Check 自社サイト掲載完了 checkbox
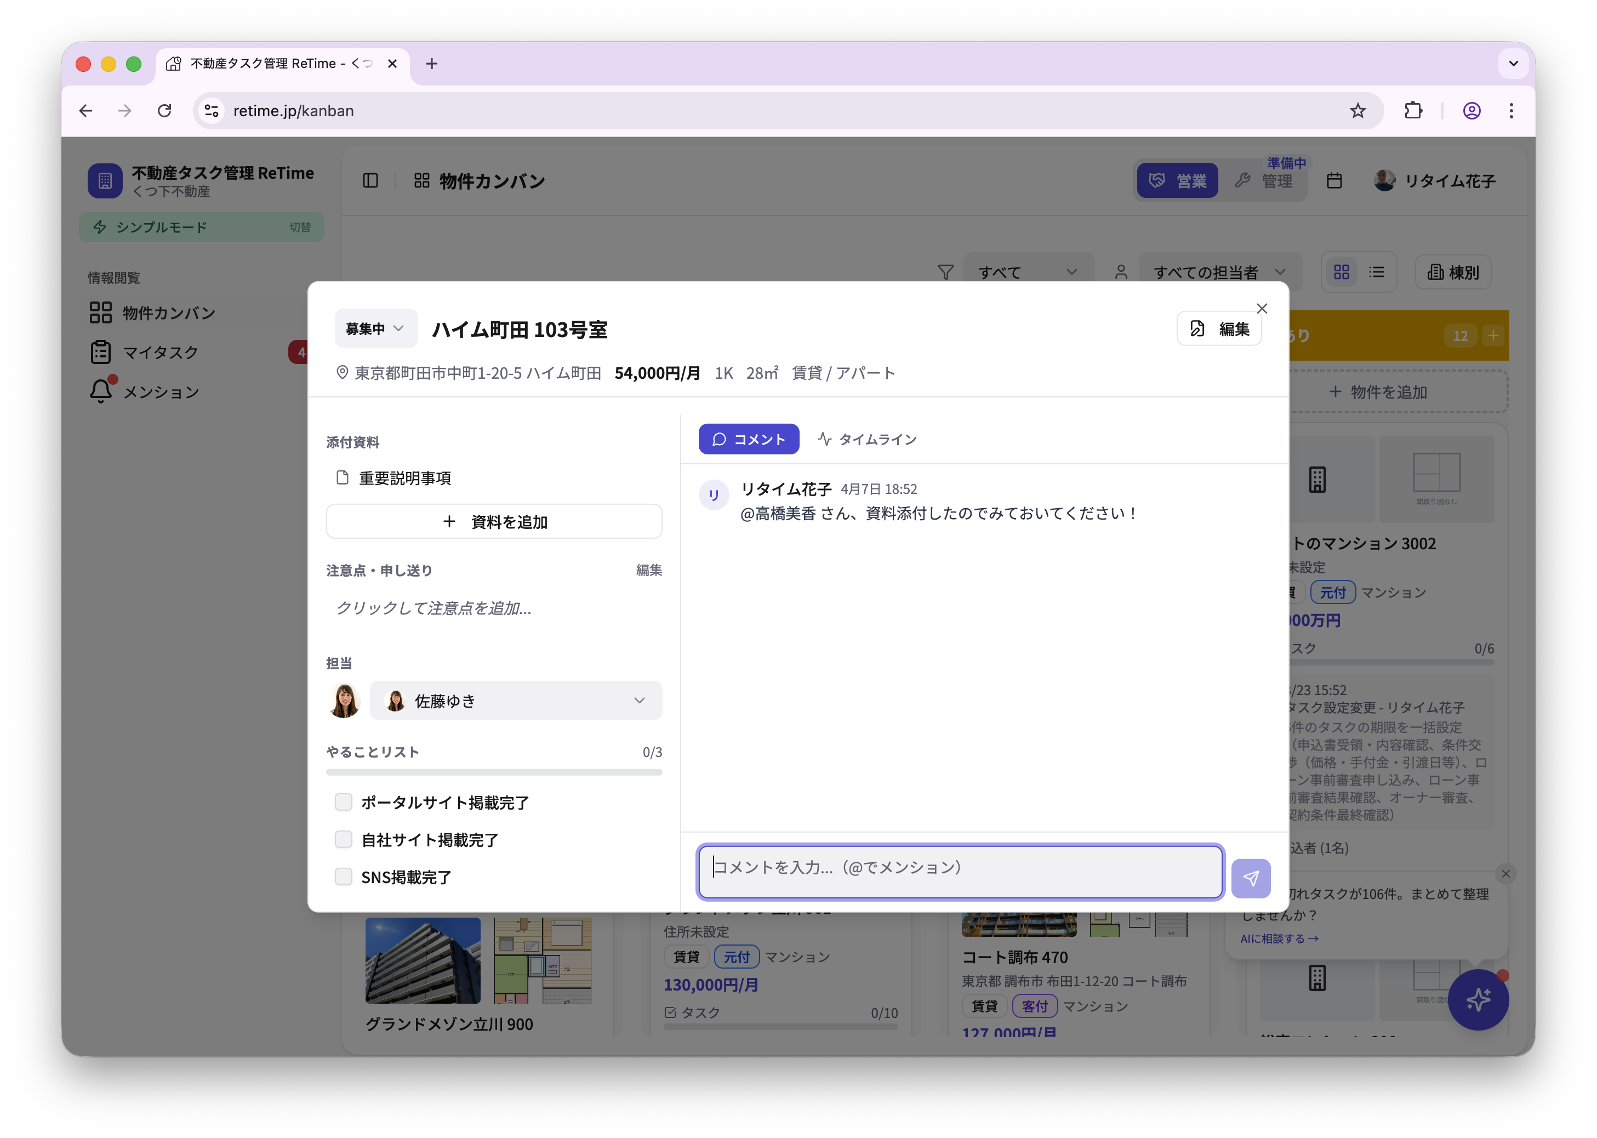 [x=343, y=839]
